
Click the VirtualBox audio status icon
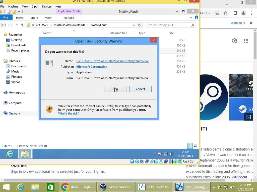[x=142, y=161]
